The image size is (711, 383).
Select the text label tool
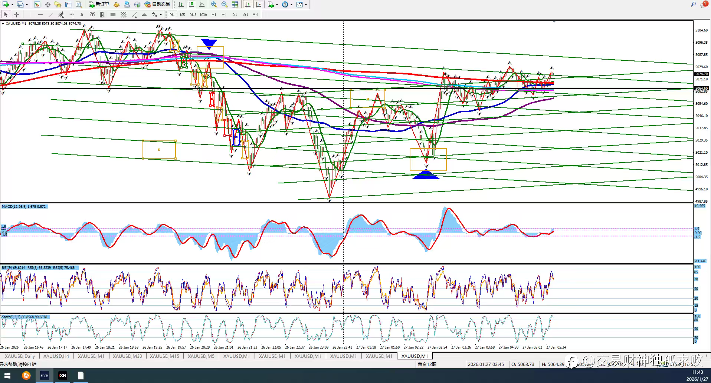[82, 14]
